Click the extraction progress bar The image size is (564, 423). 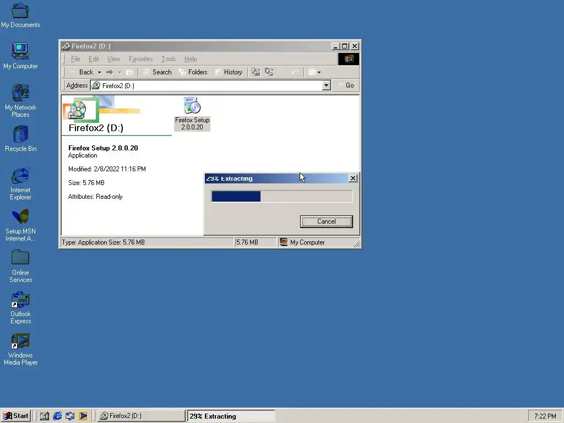click(x=282, y=197)
